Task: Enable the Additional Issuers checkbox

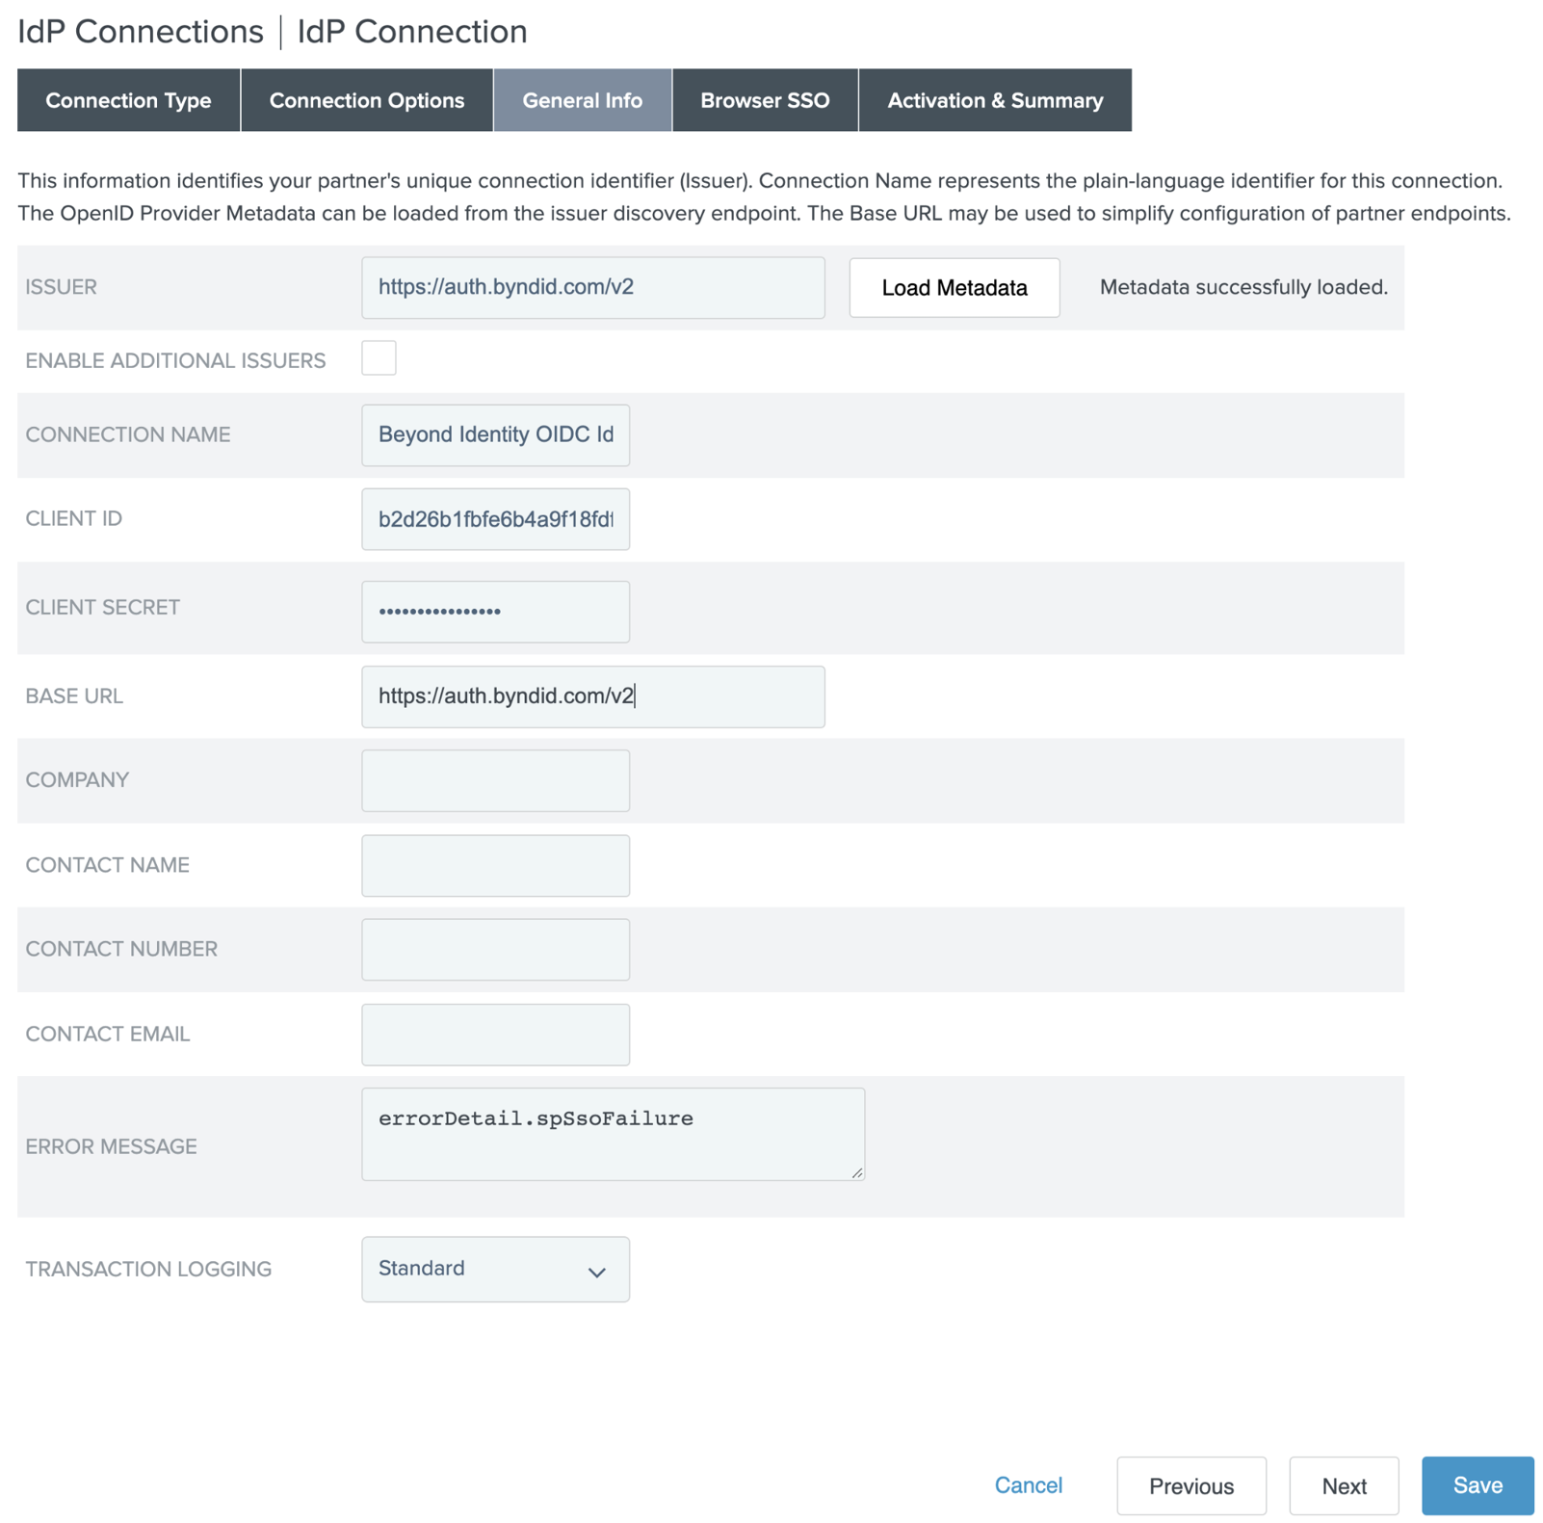Action: pos(379,358)
